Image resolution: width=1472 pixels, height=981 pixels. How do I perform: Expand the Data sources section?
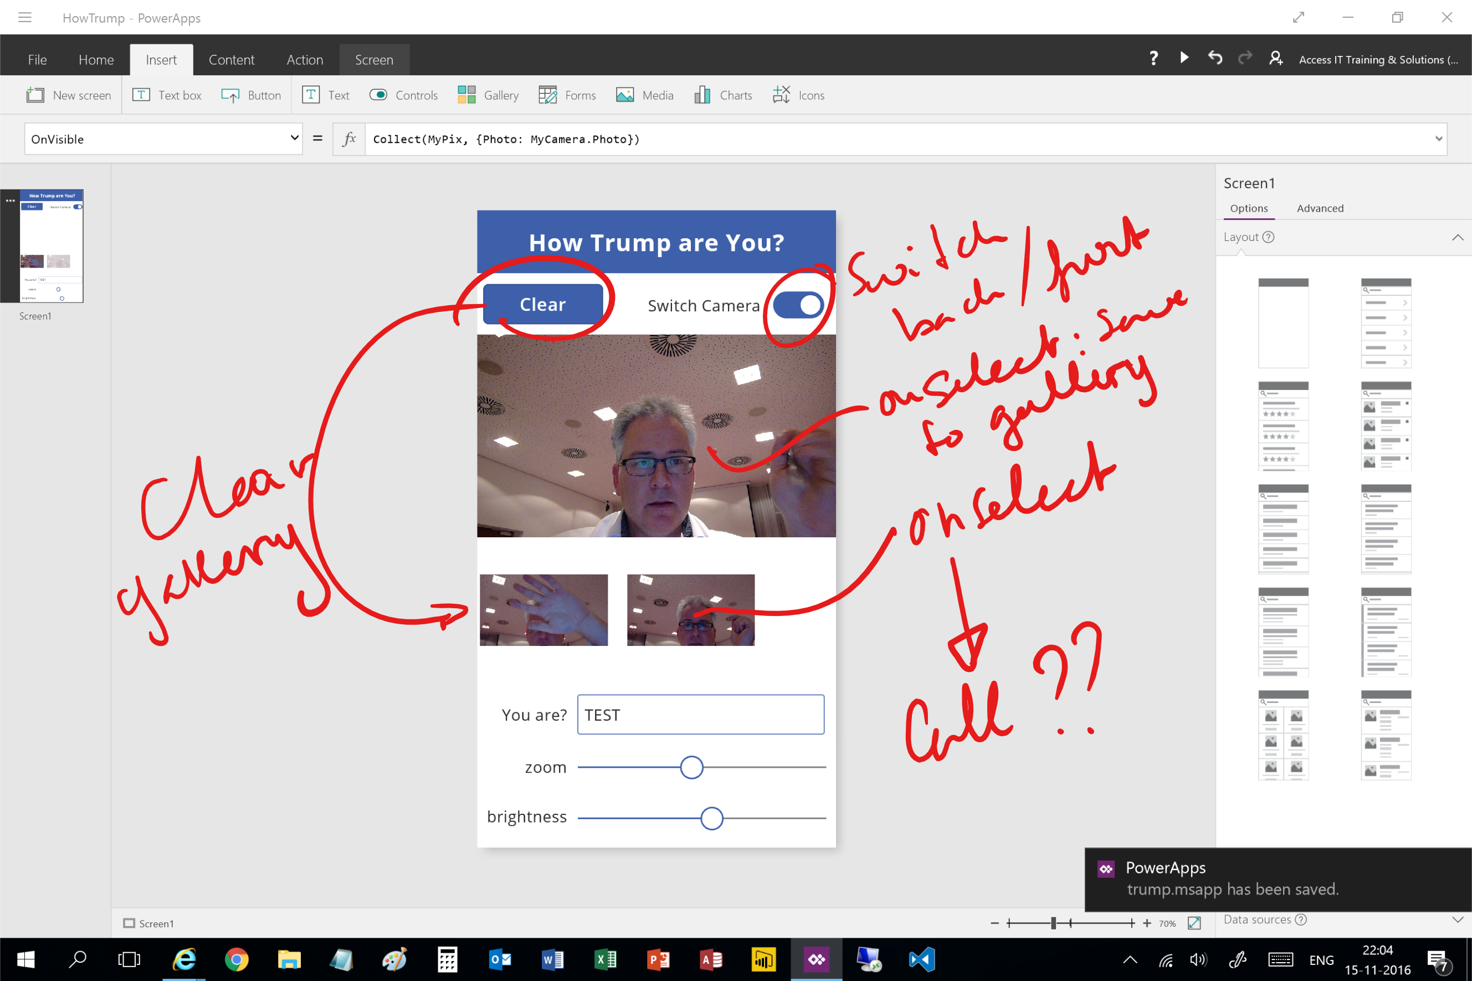coord(1458,920)
